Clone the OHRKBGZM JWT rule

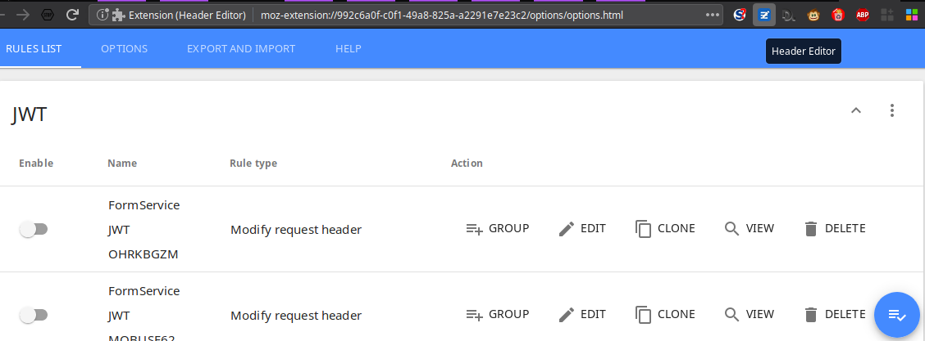[665, 229]
